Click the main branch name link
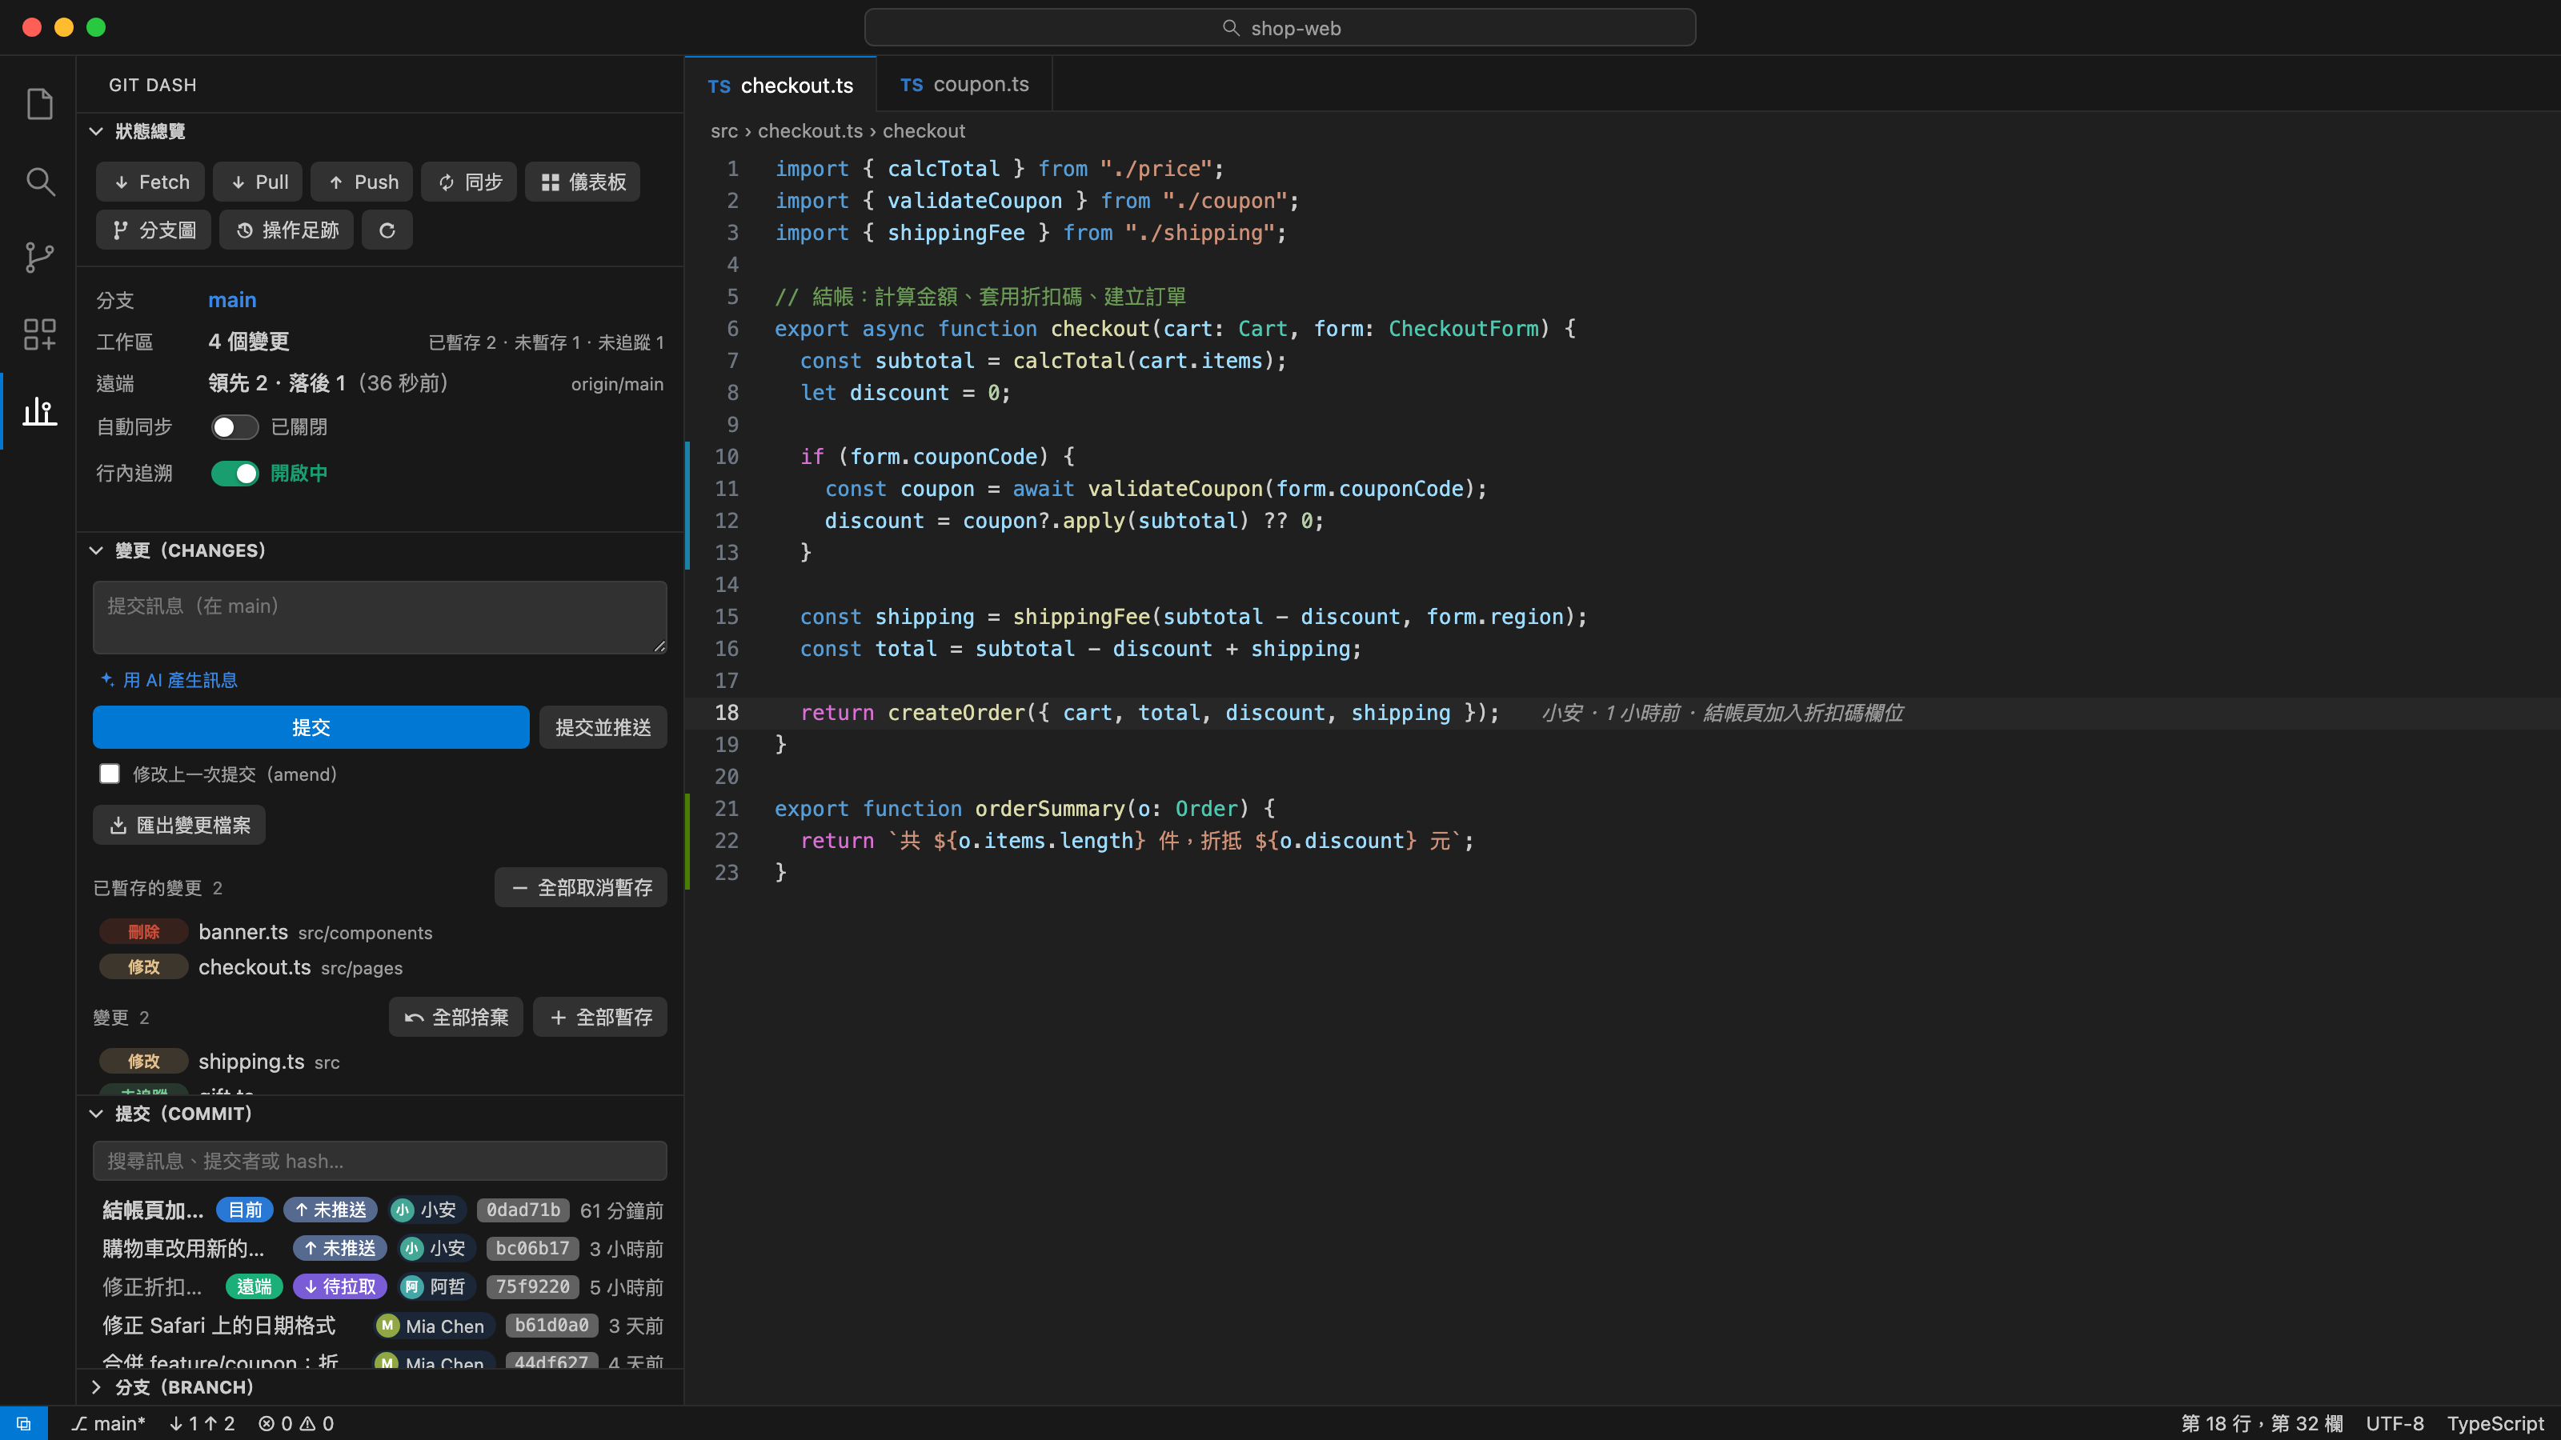 tap(231, 299)
